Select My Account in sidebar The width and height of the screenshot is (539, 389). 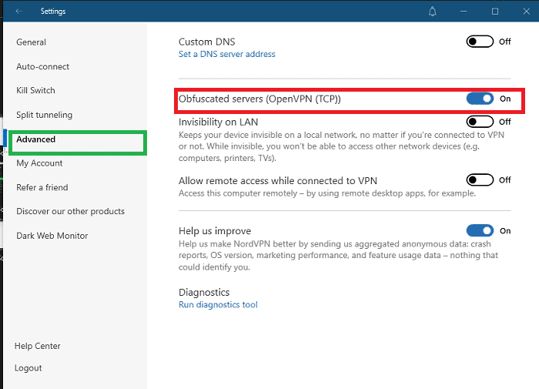coord(40,163)
